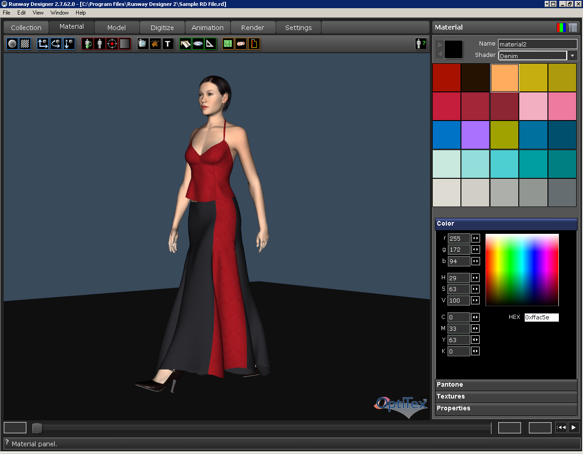Pick the lavender purple color swatch
The height and width of the screenshot is (454, 583).
(475, 135)
